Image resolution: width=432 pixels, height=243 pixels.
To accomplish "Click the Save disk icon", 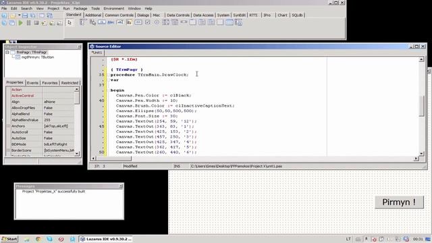I will (25, 16).
